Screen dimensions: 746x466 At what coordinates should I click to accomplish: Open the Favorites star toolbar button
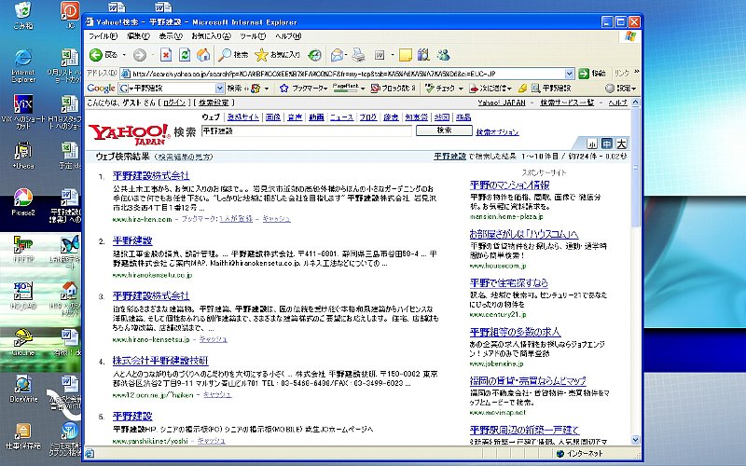click(277, 55)
